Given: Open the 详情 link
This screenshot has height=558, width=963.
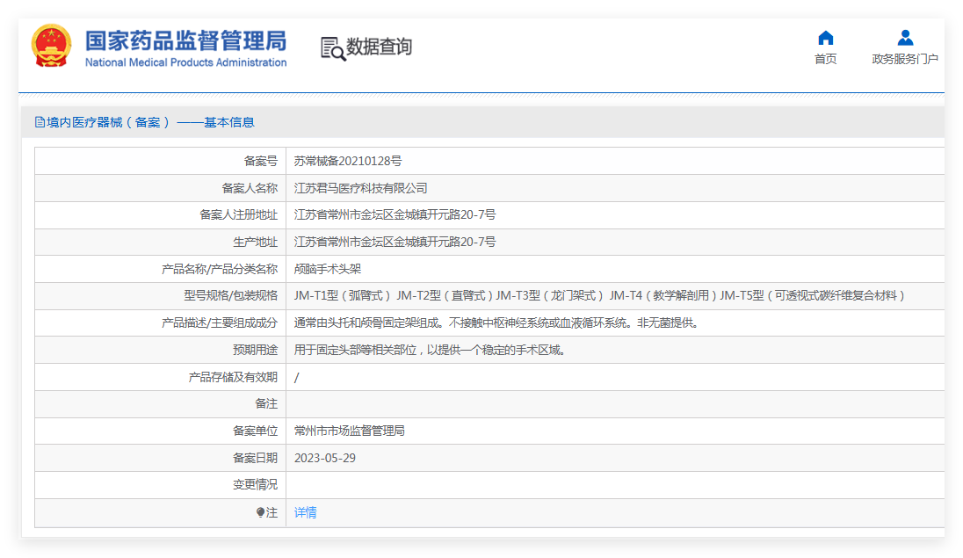Looking at the screenshot, I should point(305,512).
